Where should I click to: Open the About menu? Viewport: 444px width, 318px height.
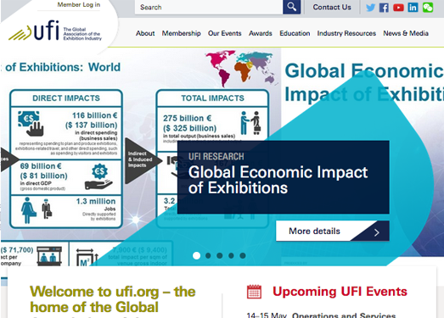(145, 33)
